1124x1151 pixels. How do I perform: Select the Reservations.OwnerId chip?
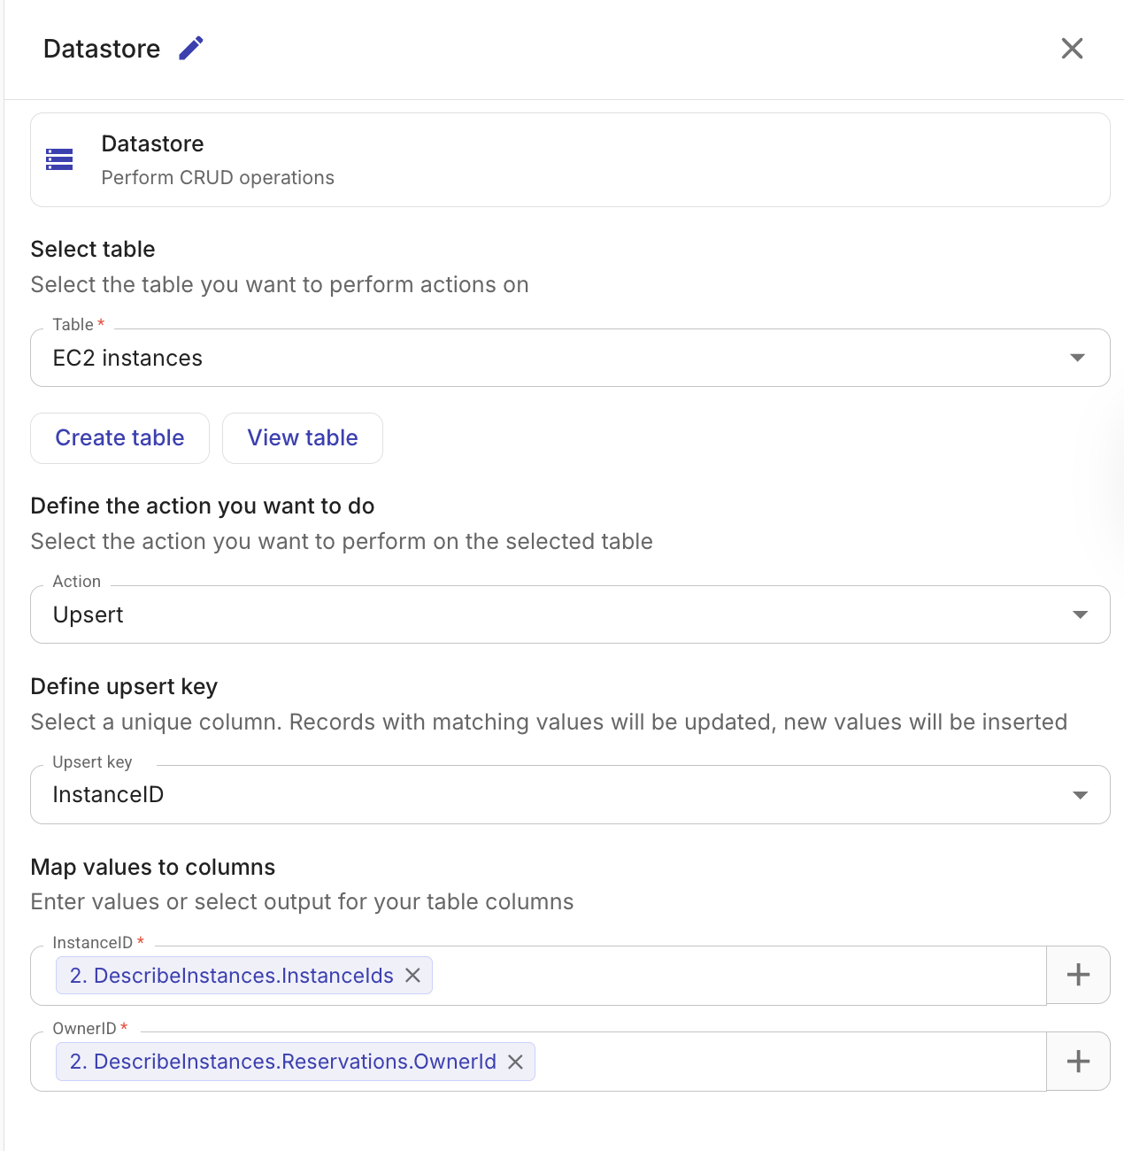coord(283,1062)
